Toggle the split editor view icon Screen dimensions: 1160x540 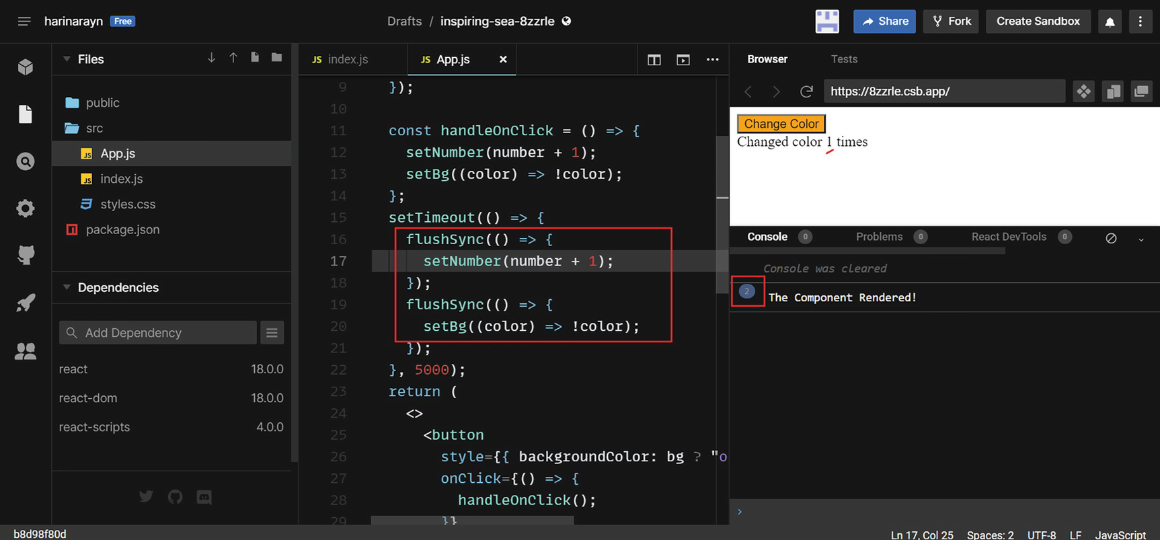[x=654, y=60]
